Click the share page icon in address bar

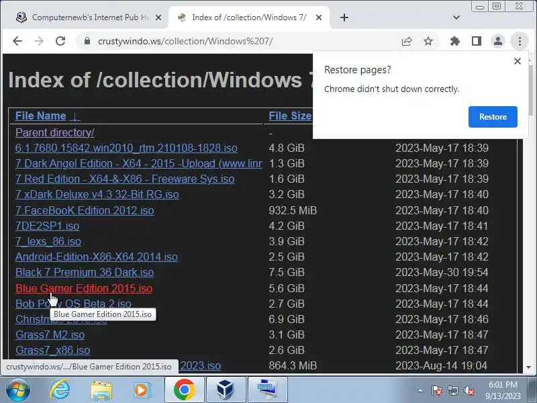(x=407, y=42)
